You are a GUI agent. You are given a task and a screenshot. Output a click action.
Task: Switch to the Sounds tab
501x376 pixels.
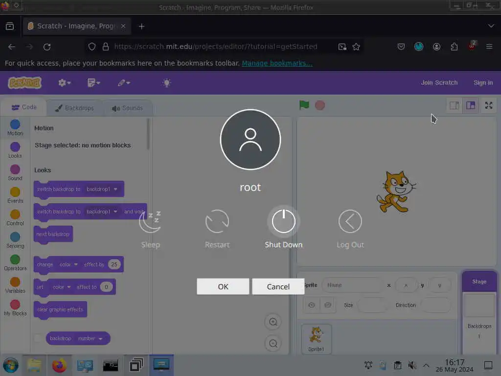click(x=128, y=108)
